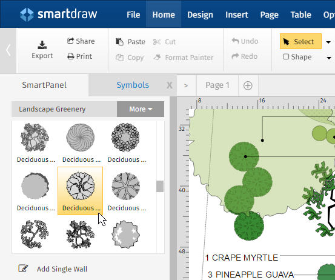Pick the sketchy branching deciduous tree symbol
The width and height of the screenshot is (335, 280).
click(x=35, y=138)
